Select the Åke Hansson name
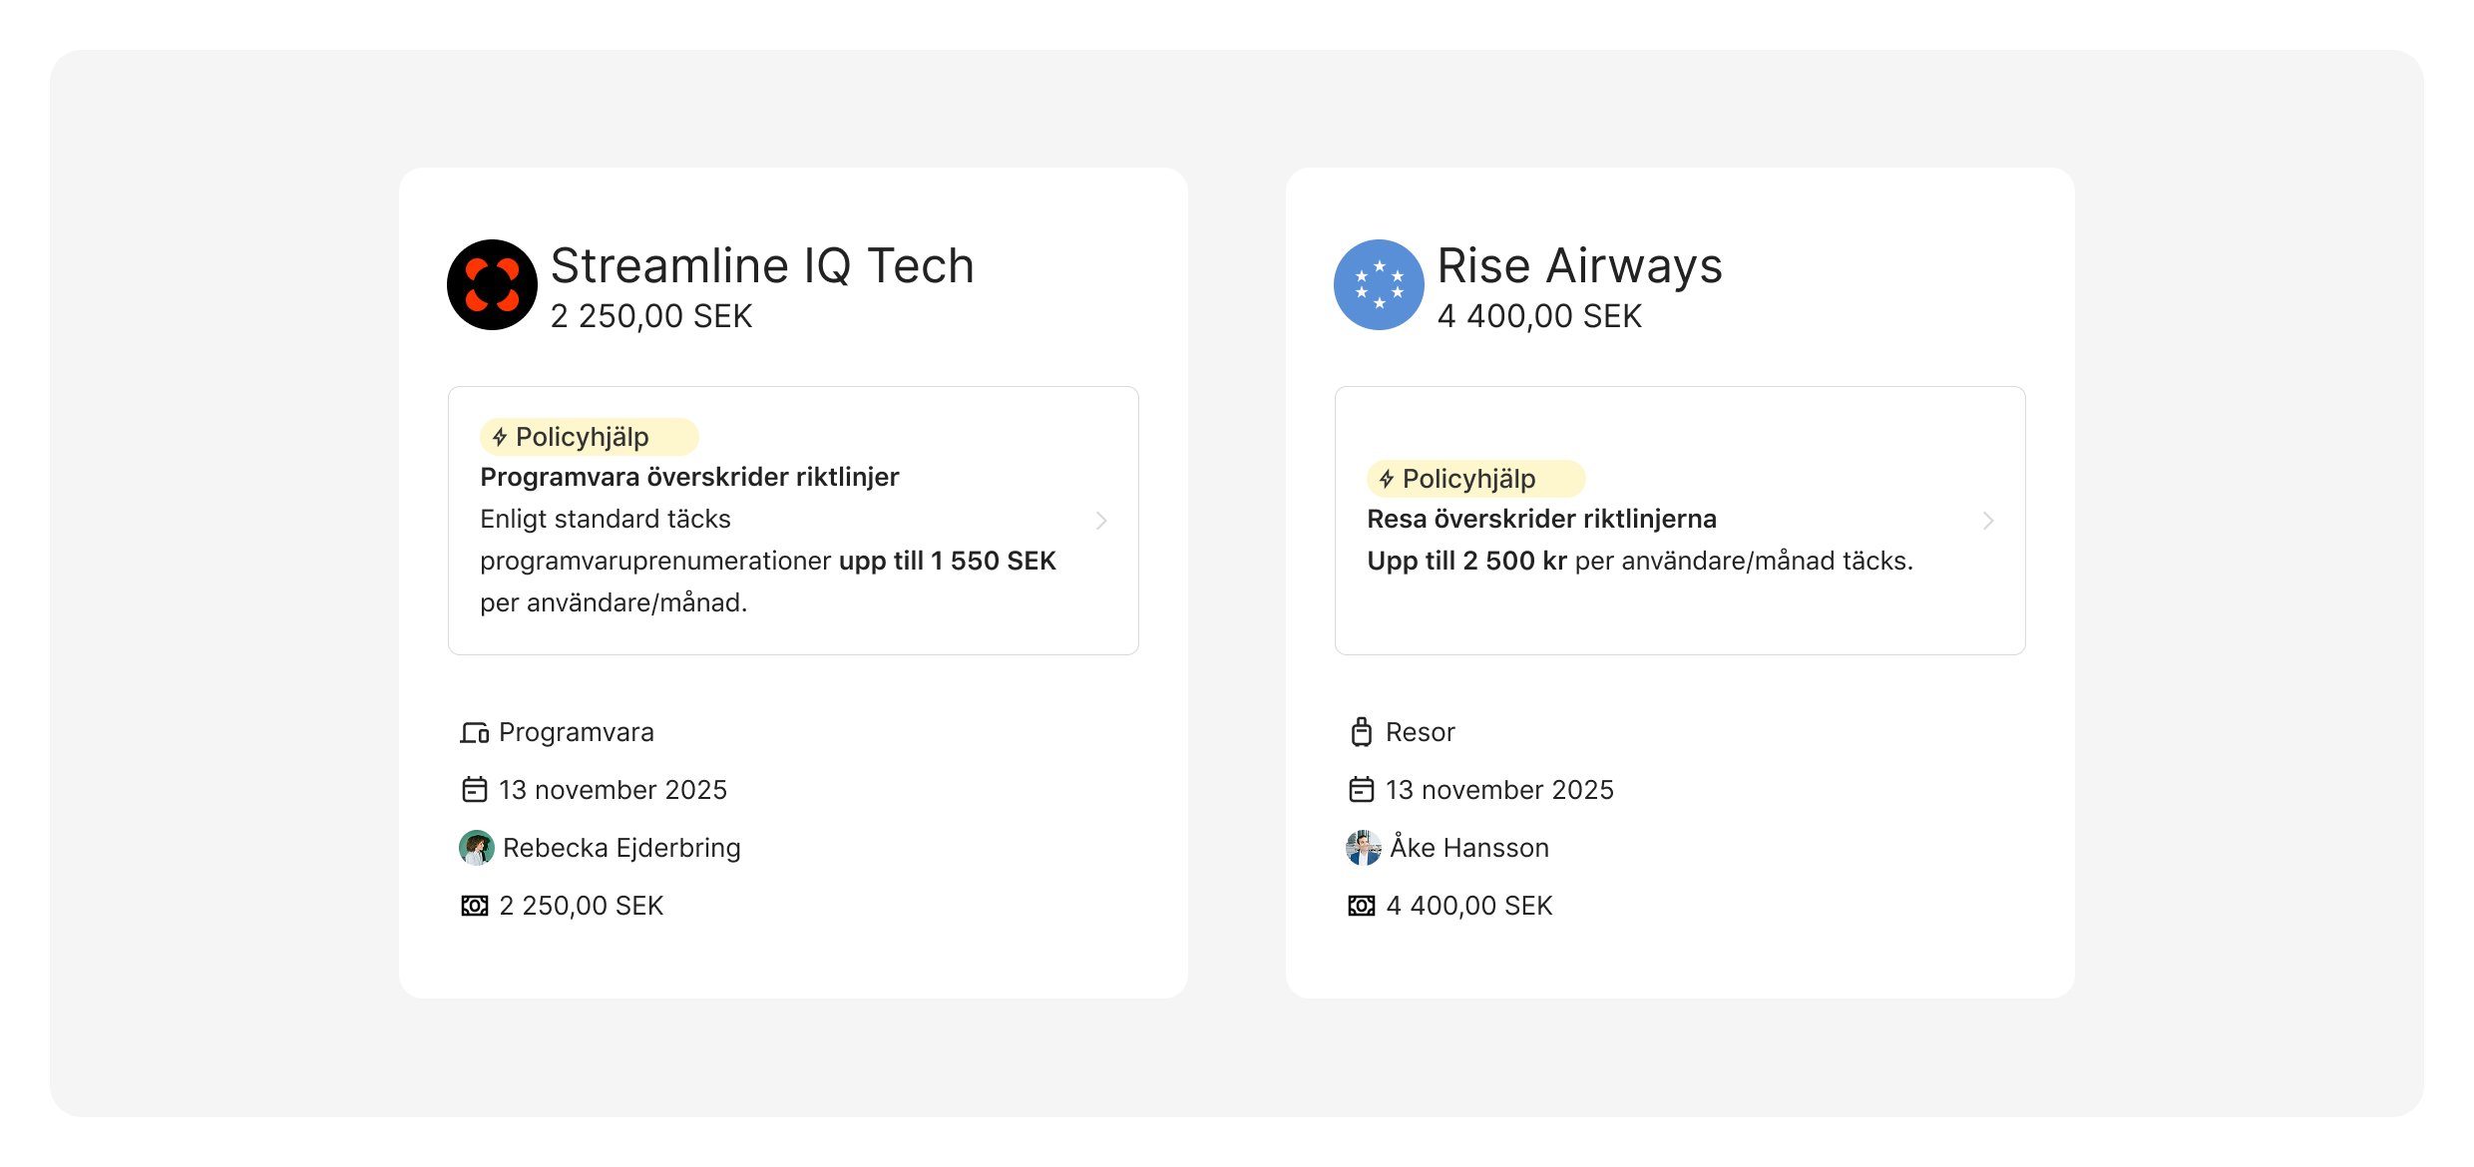The width and height of the screenshot is (2474, 1167). (x=1469, y=848)
